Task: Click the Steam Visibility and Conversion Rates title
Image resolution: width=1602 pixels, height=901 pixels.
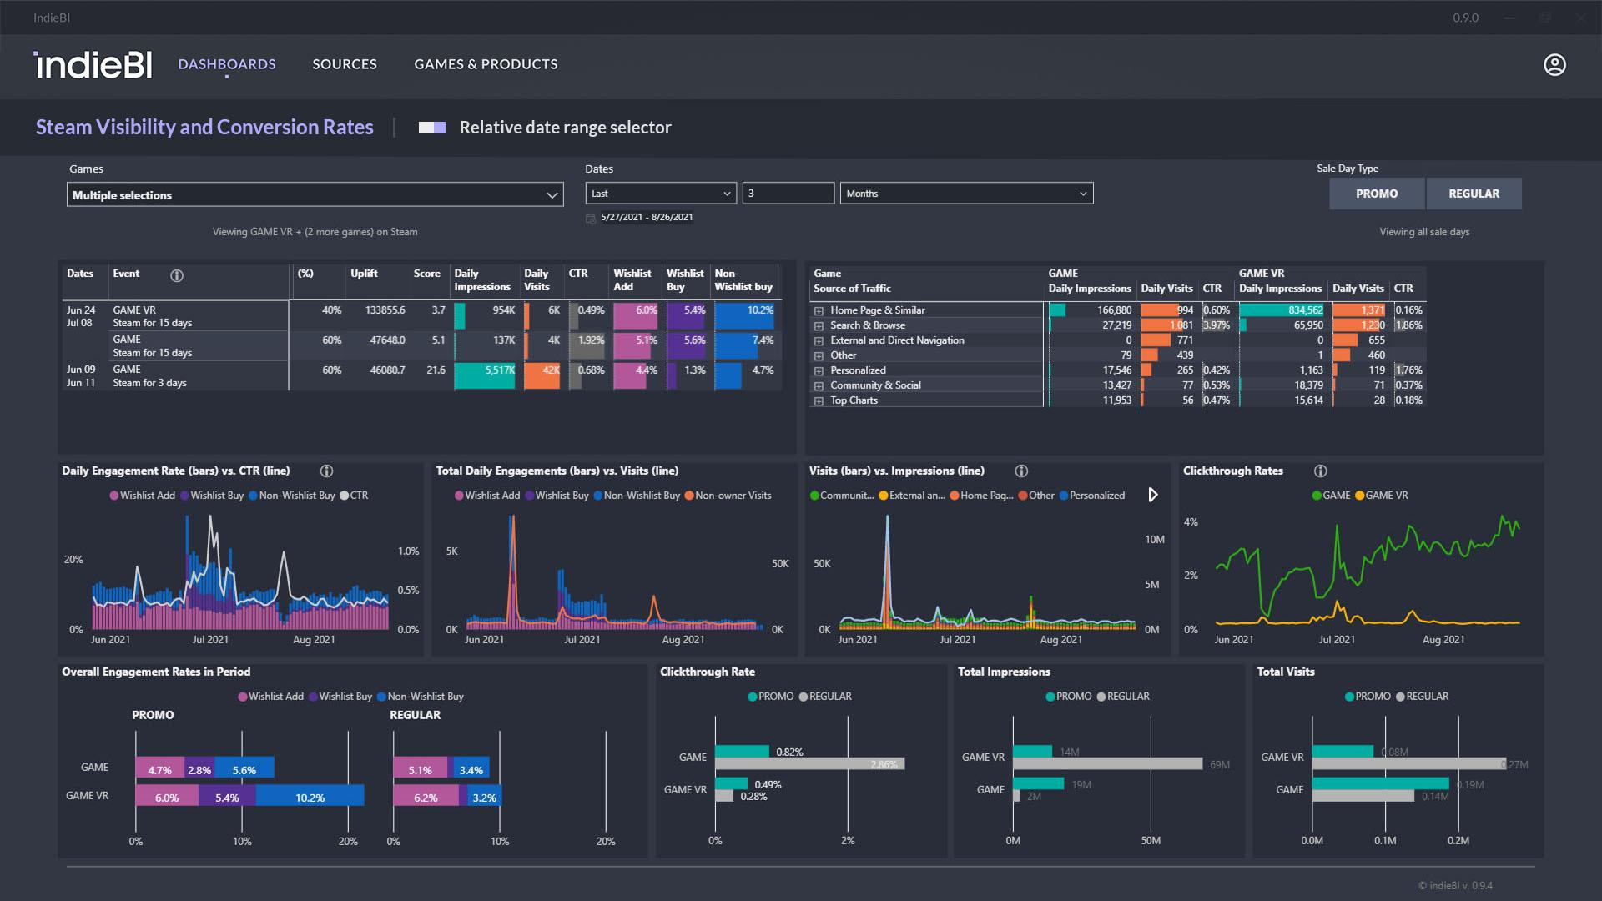Action: point(204,128)
